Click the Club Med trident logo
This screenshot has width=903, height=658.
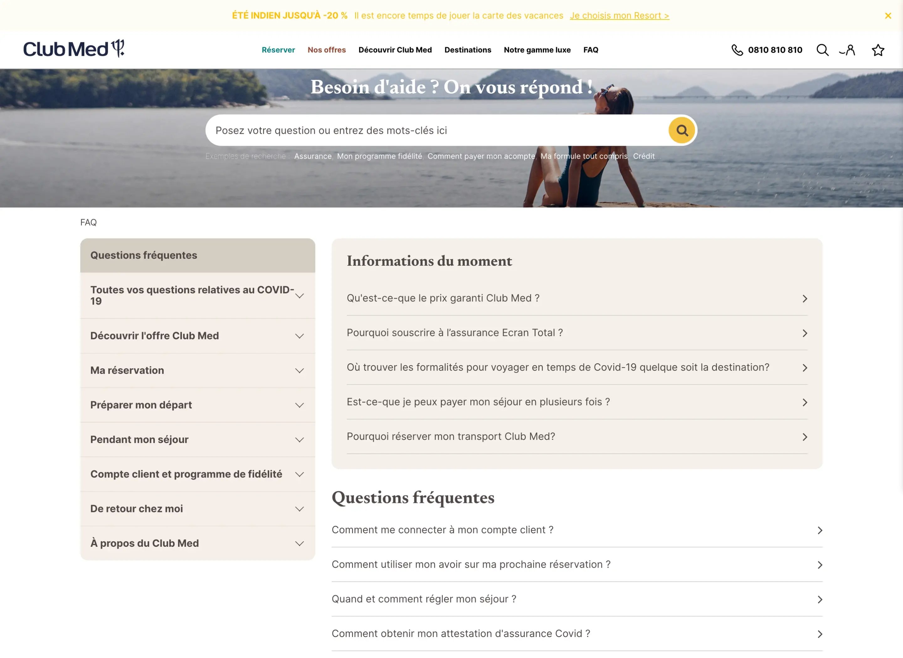(x=74, y=49)
